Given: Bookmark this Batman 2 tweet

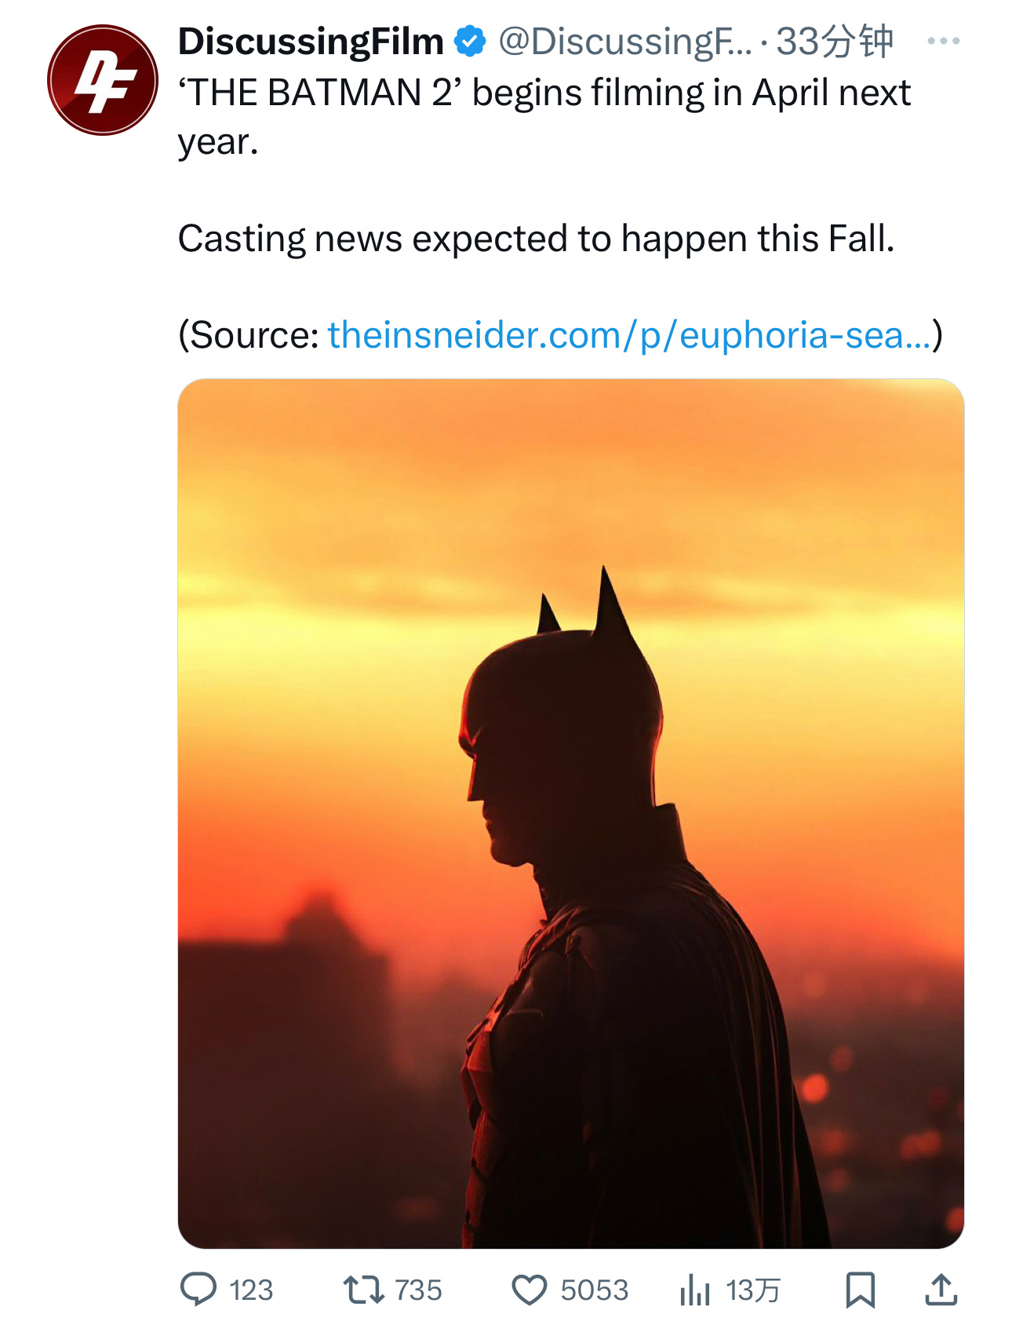Looking at the screenshot, I should (x=861, y=1290).
